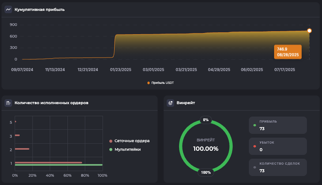Toggle Сеточные ордера series in legend

pyautogui.click(x=129, y=141)
